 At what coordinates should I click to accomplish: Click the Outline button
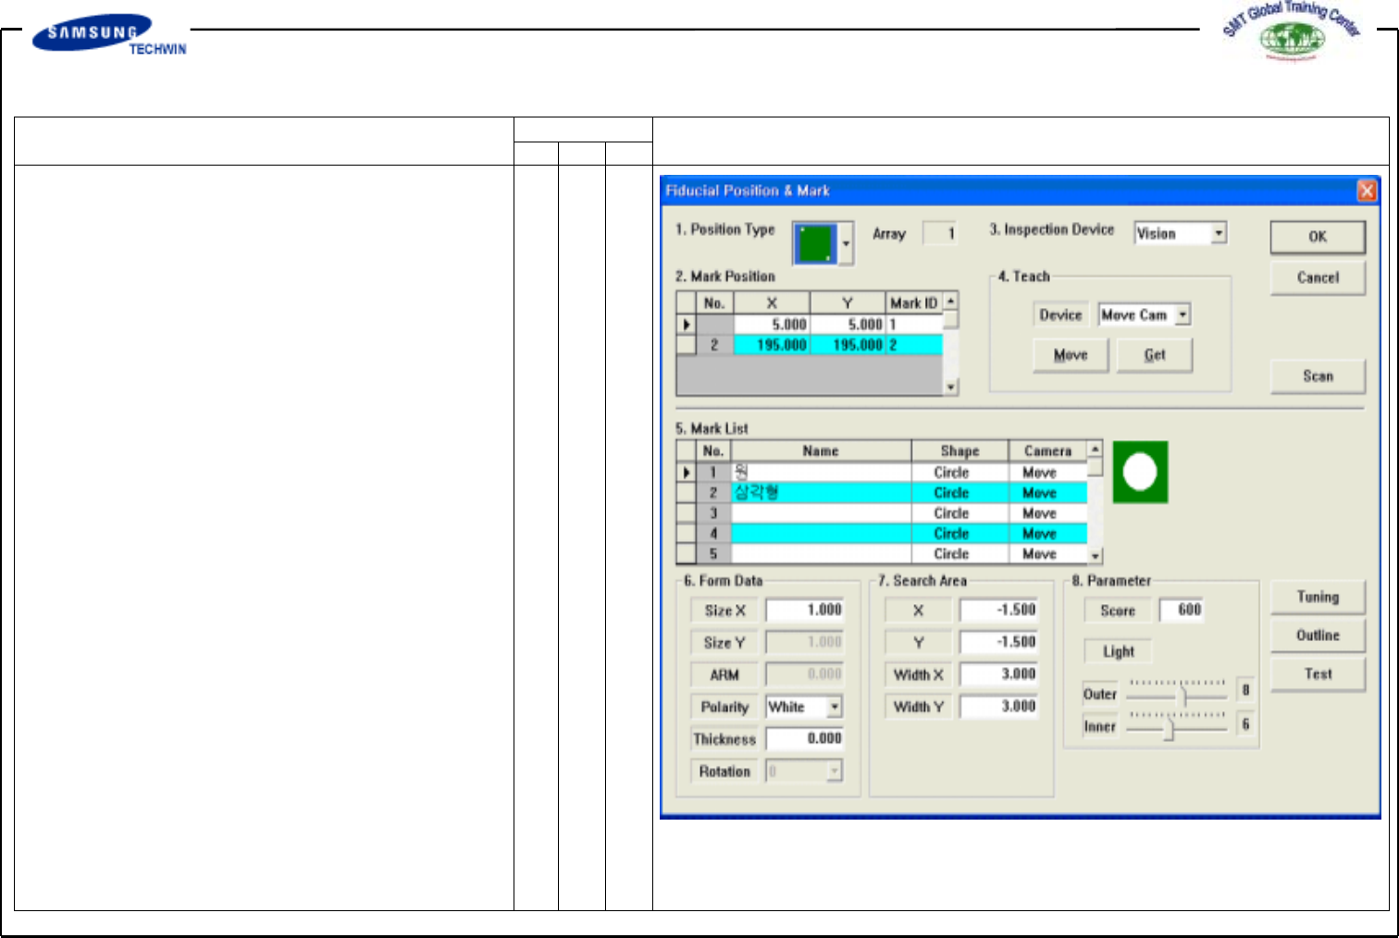point(1318,636)
